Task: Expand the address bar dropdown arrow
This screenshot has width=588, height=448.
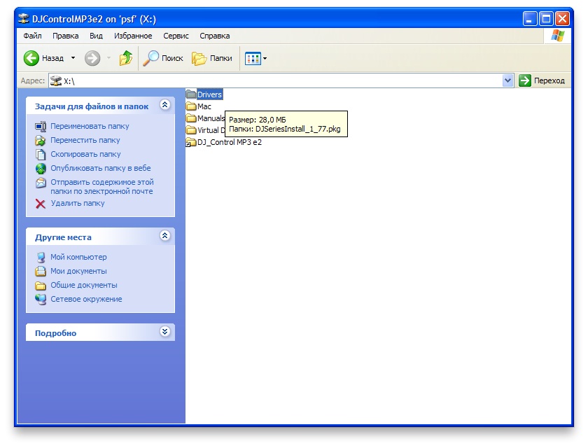Action: [507, 80]
